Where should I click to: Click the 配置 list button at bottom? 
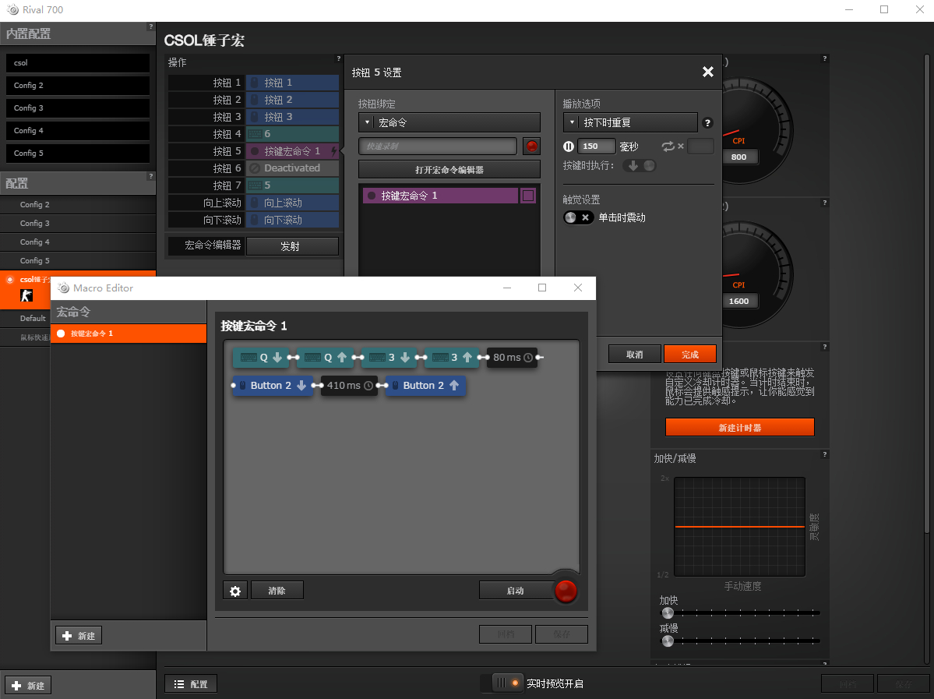(x=191, y=684)
